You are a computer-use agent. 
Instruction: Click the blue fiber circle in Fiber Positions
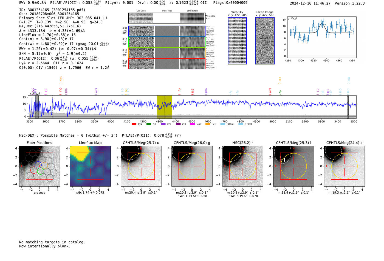click(x=38, y=165)
